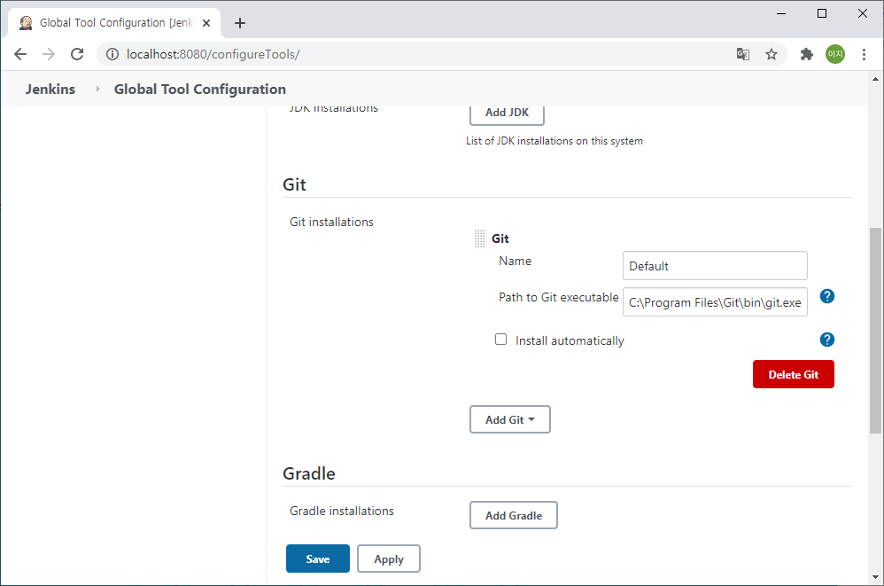This screenshot has height=586, width=884.
Task: Minimize the Chrome window
Action: click(x=781, y=13)
